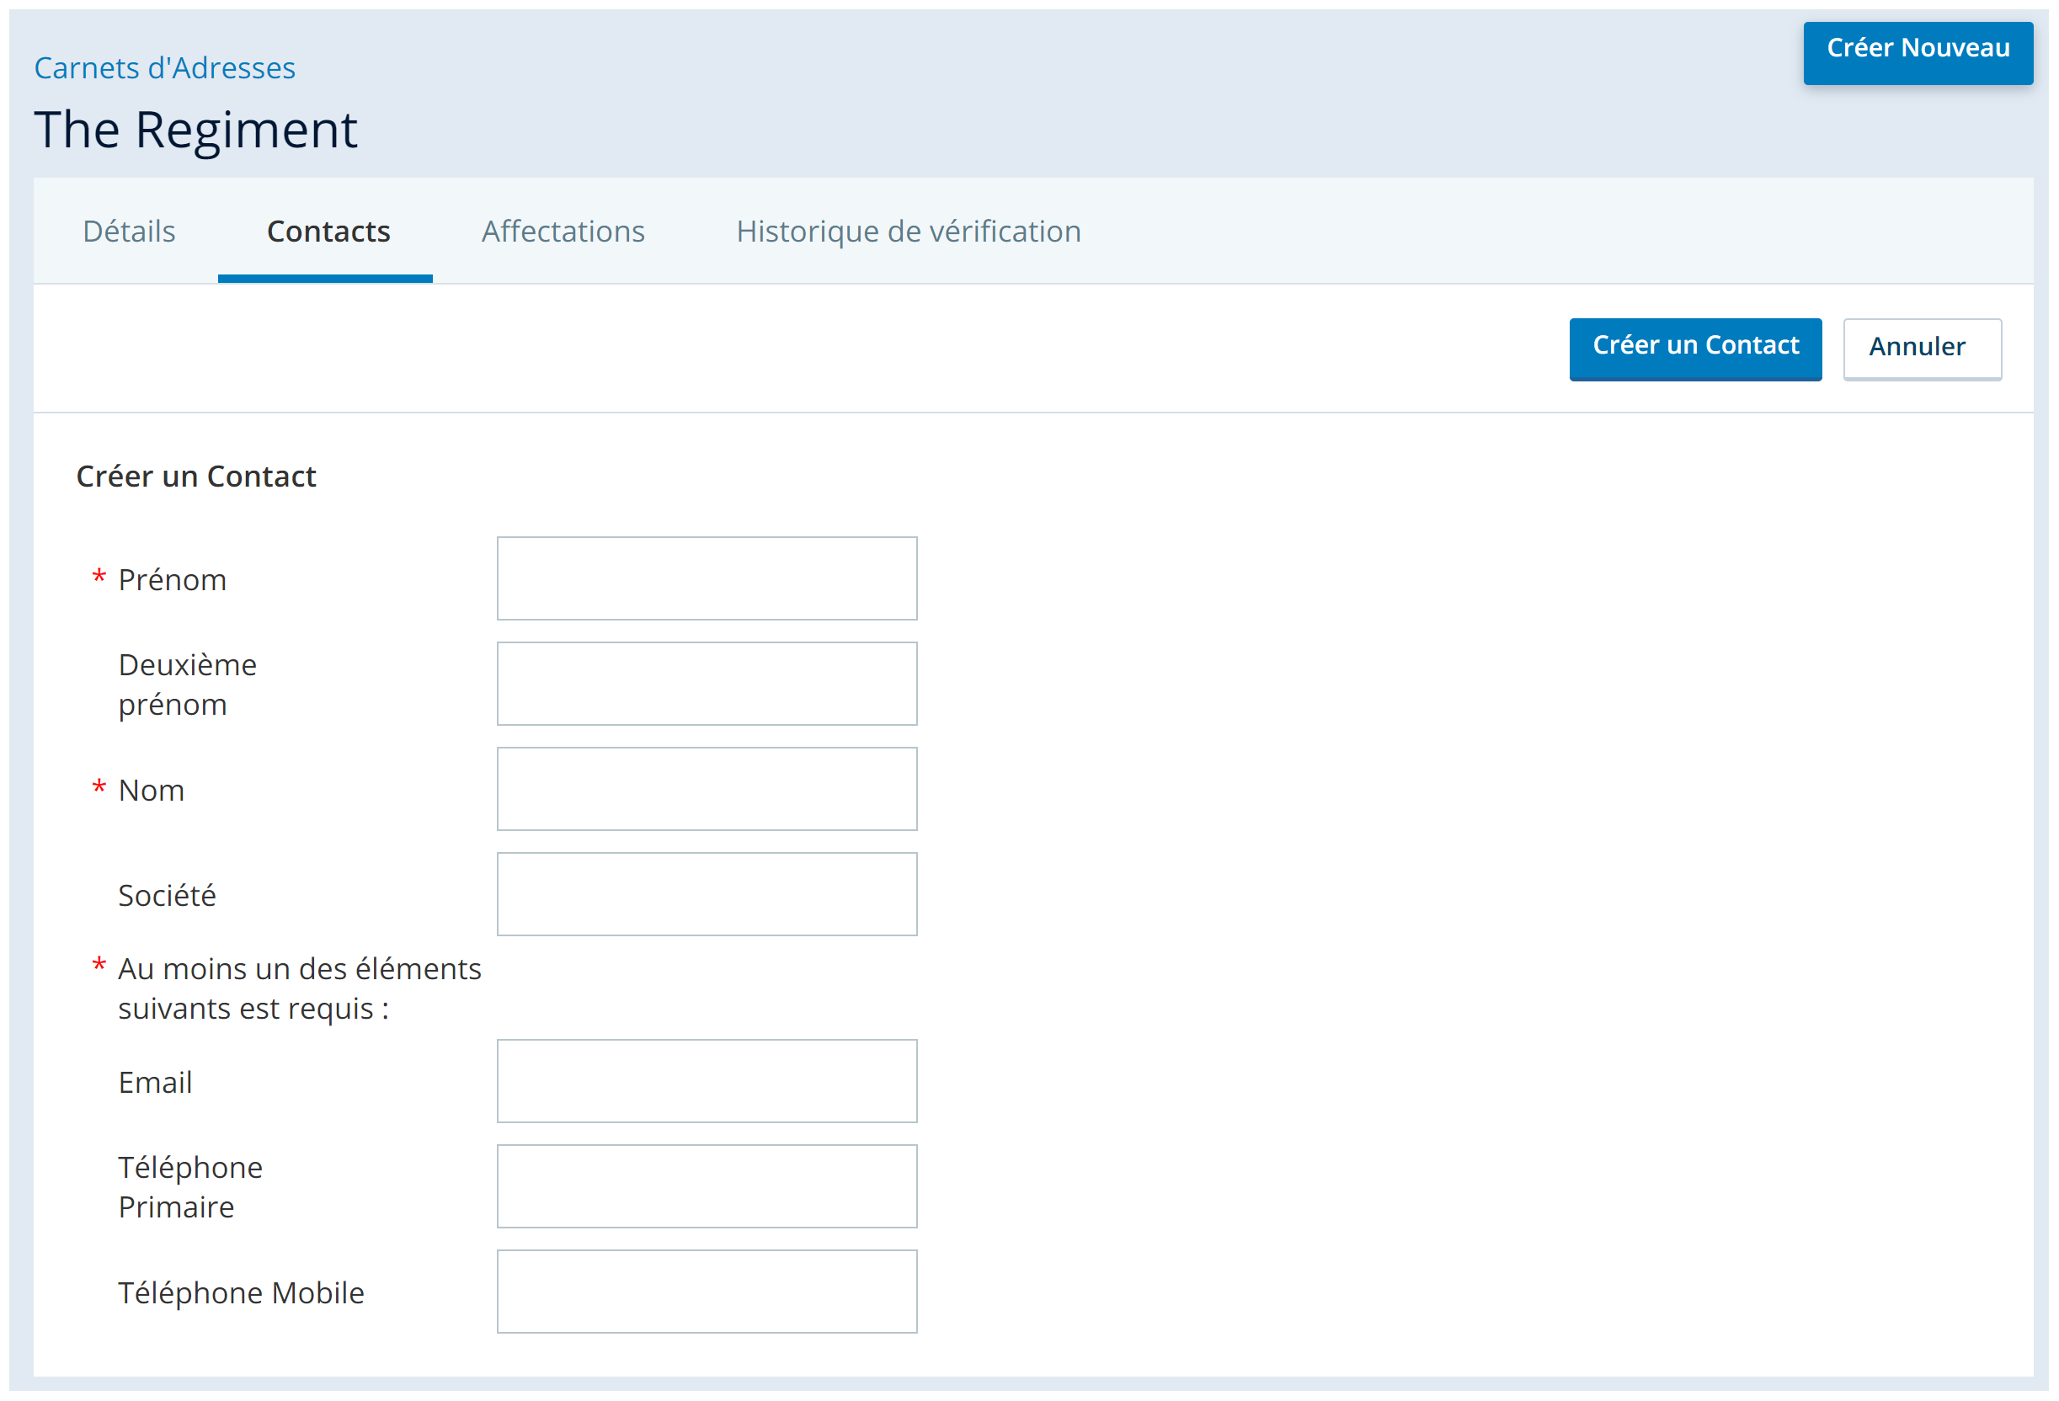Open Historique de vérification tab

pos(909,230)
